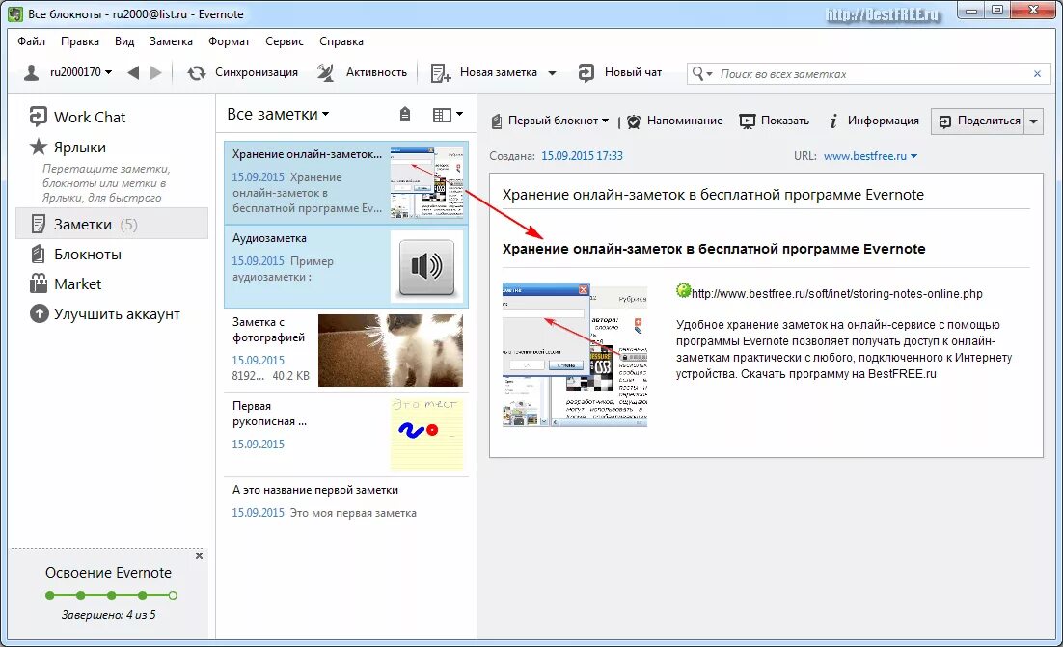
Task: Create a note with Новая заметка icon
Action: (441, 73)
